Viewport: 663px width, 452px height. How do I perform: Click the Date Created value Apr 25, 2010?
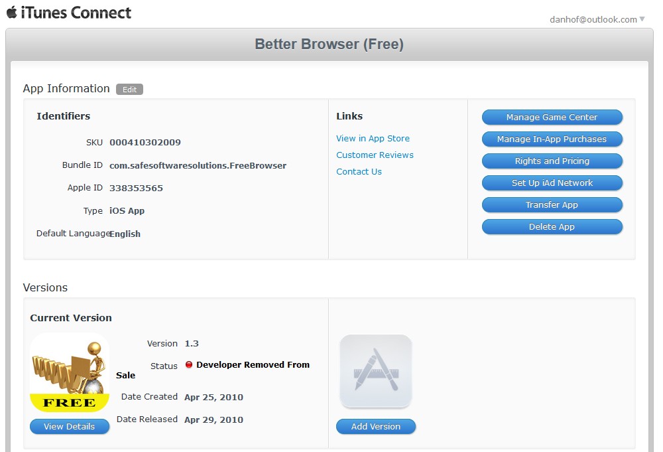coord(213,397)
